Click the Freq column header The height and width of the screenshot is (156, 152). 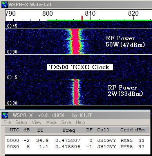69,130
